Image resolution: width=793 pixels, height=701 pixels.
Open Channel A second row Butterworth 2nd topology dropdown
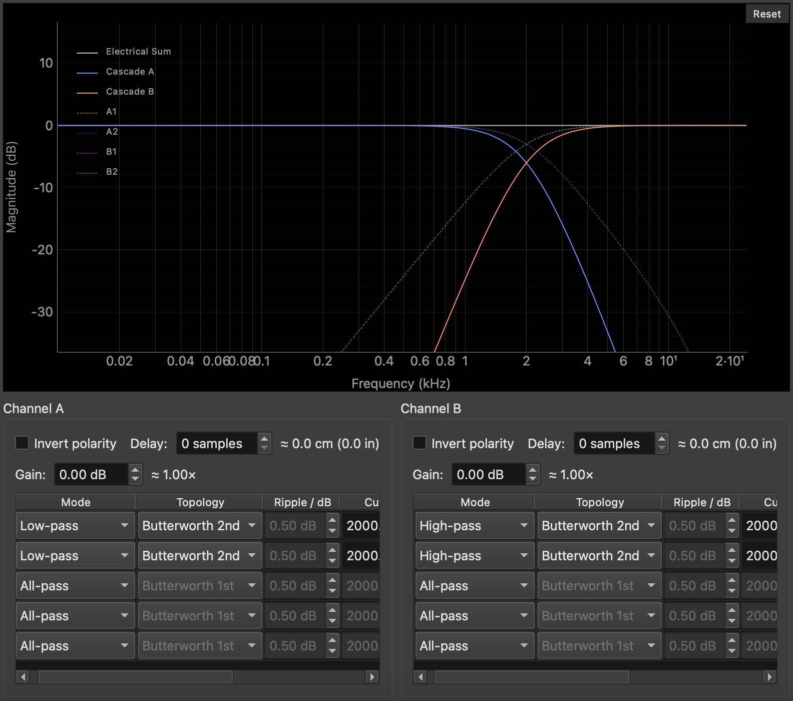(x=199, y=556)
